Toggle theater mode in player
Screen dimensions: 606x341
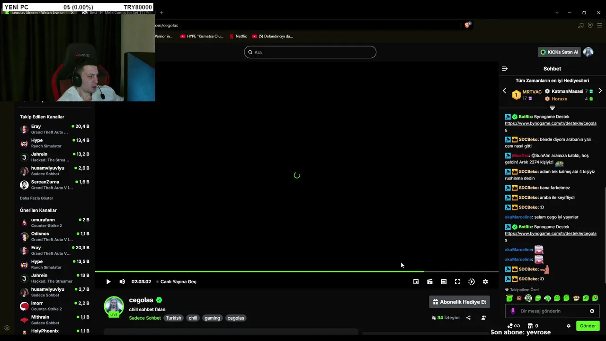coord(444,282)
